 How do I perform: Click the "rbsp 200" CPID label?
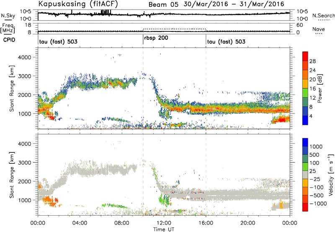click(156, 38)
